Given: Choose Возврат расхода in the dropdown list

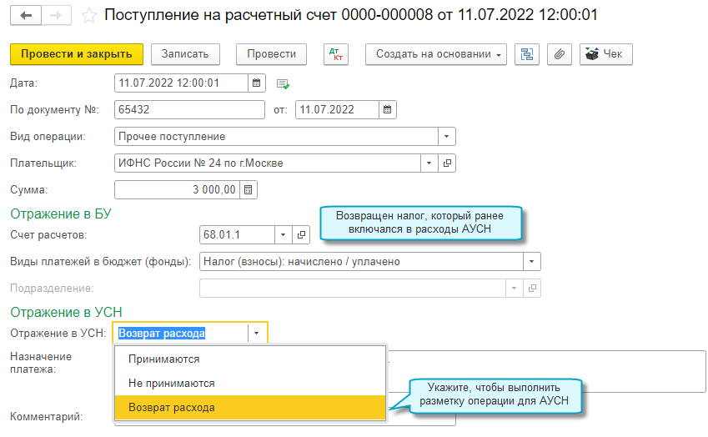Looking at the screenshot, I should 251,407.
